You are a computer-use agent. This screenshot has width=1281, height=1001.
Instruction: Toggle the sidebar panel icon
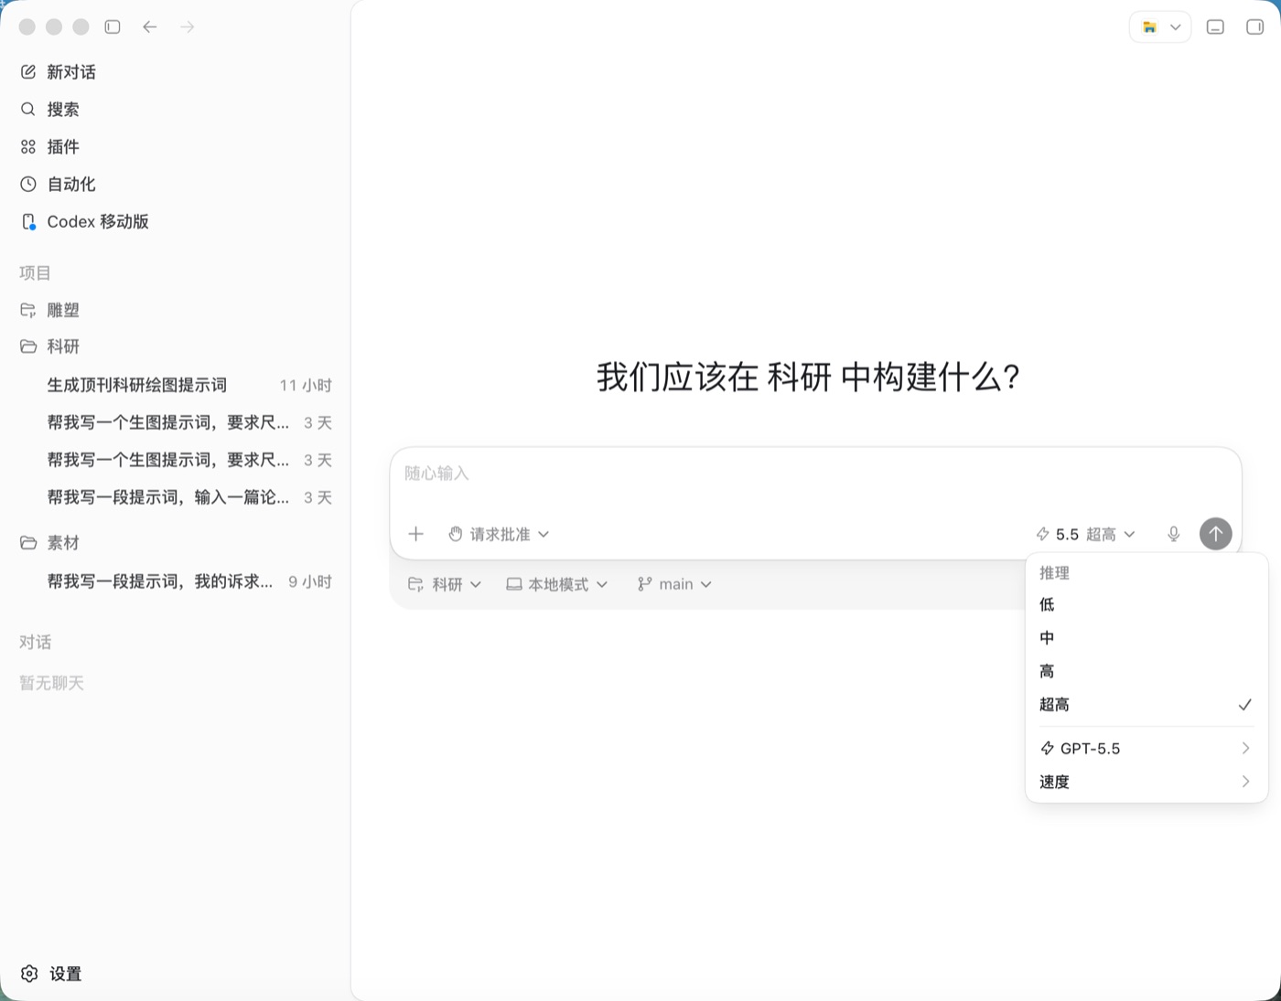(x=113, y=27)
